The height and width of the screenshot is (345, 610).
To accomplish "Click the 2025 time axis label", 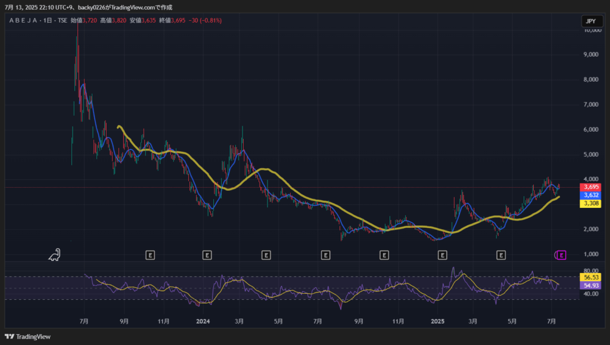I will pyautogui.click(x=438, y=321).
